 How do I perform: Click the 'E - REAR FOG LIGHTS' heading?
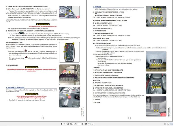pyautogui.click(x=99, y=31)
